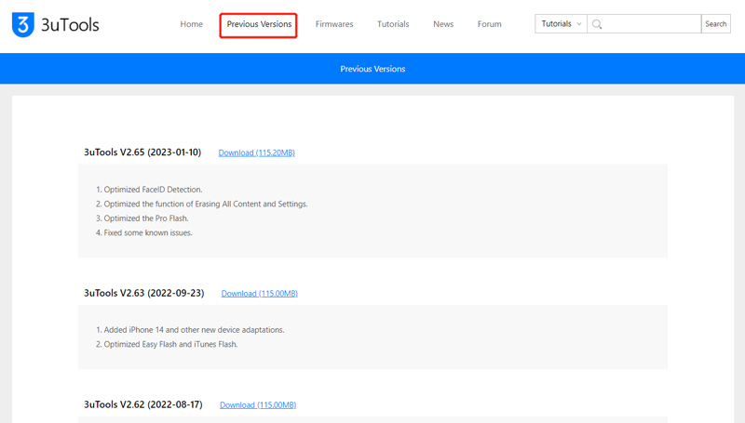Click the line Fixed some known issues
Image resolution: width=745 pixels, height=423 pixels.
tap(144, 232)
